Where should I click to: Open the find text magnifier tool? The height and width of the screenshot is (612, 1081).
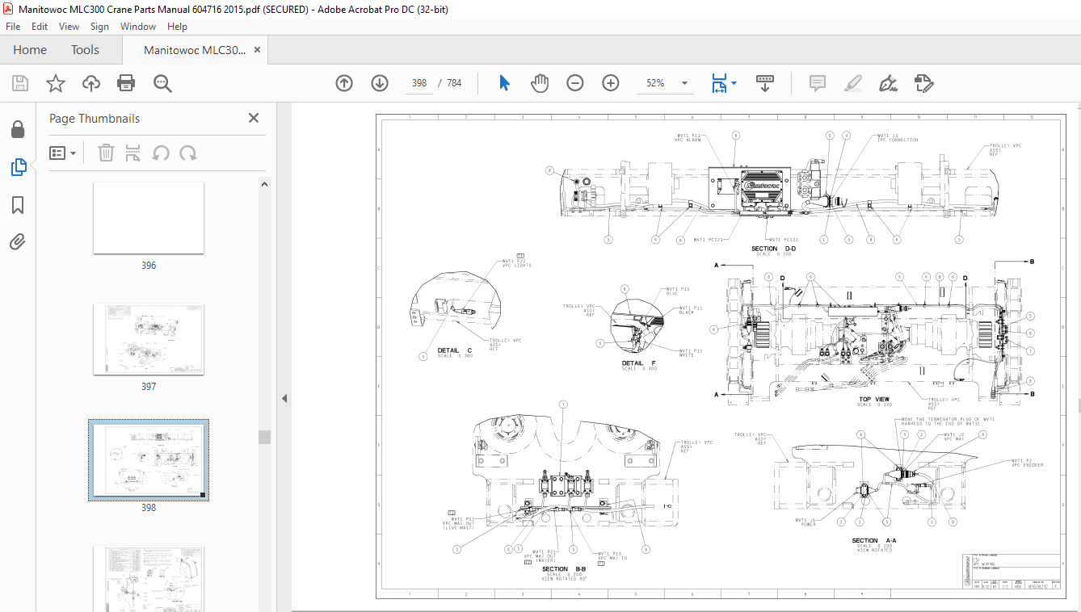pos(162,83)
